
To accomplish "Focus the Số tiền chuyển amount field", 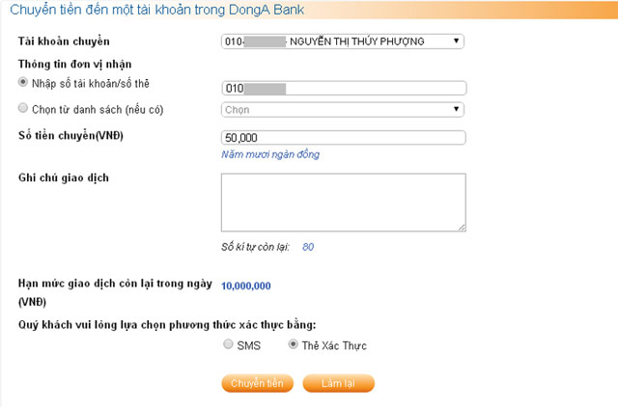I will click(x=344, y=138).
